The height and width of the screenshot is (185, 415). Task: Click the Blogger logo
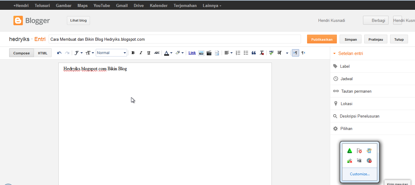pyautogui.click(x=32, y=21)
